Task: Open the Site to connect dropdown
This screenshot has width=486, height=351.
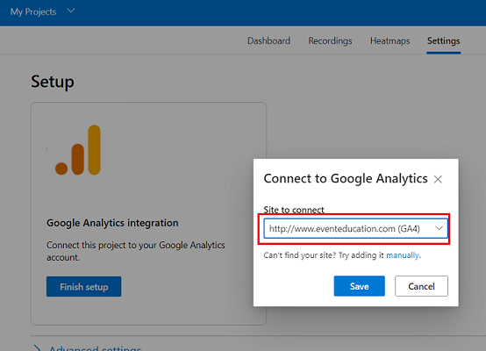Action: (355, 228)
